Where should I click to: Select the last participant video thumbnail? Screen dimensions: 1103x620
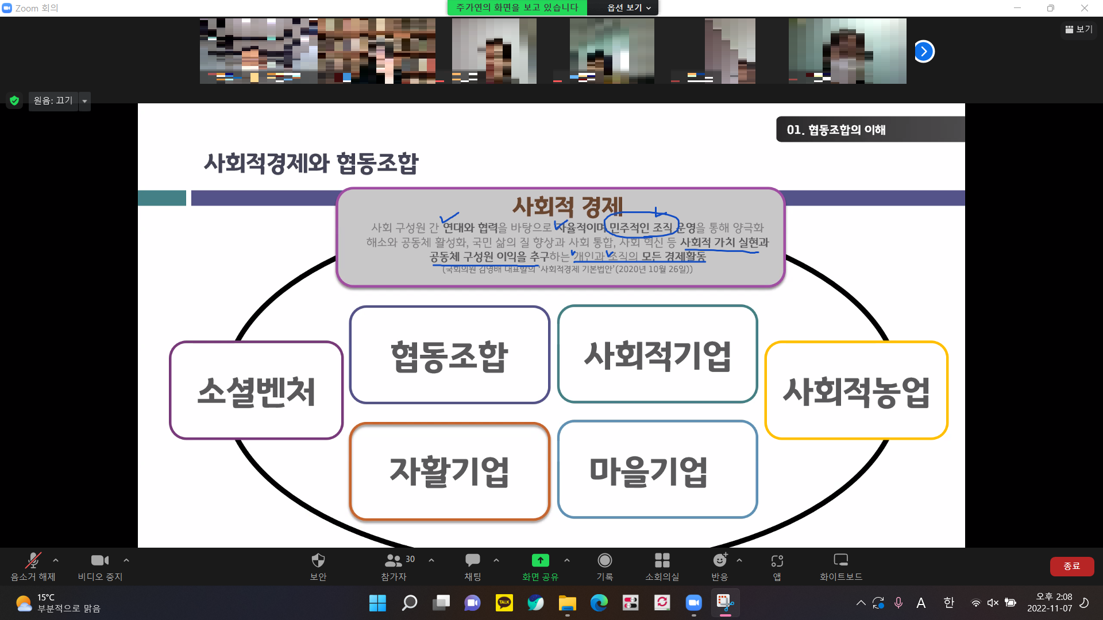[847, 51]
